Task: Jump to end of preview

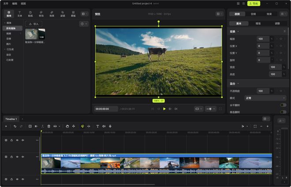Action: 176,109
